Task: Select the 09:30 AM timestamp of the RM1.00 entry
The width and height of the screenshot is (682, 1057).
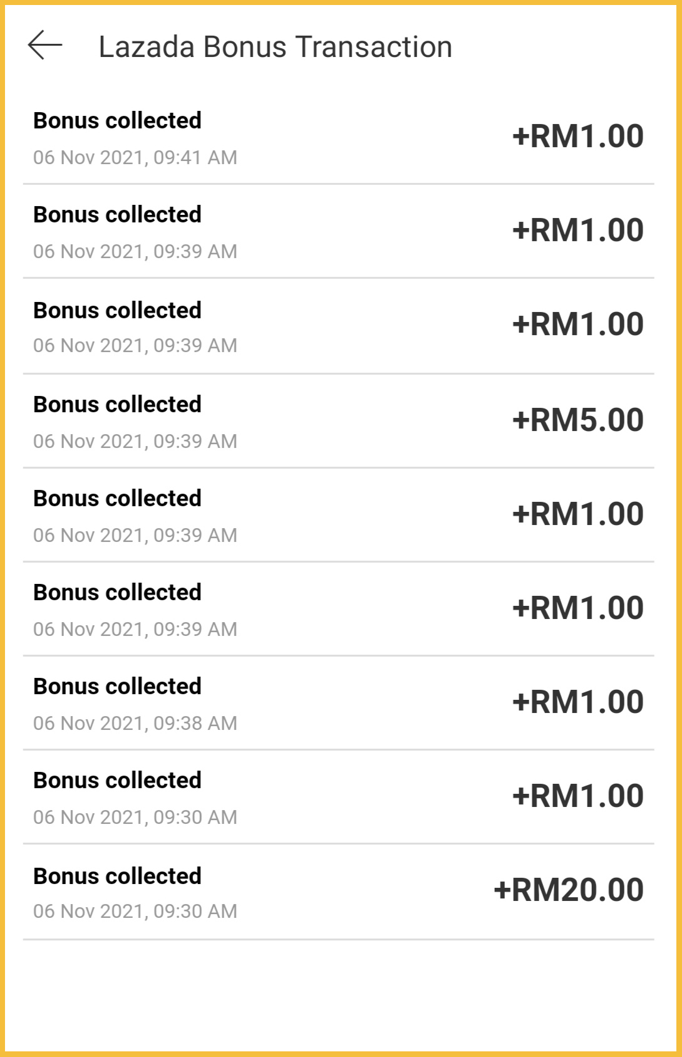Action: [135, 817]
